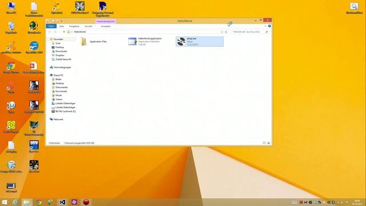Select the DEV desktop shortcut icon
366x206 pixels.
pos(34,146)
